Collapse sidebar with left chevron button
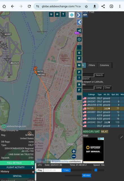This screenshot has height=181, width=124. click(79, 22)
